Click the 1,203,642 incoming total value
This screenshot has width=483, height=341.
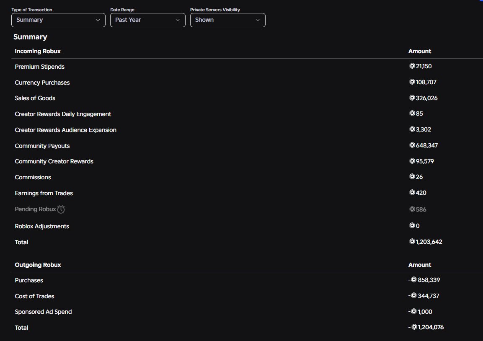429,242
